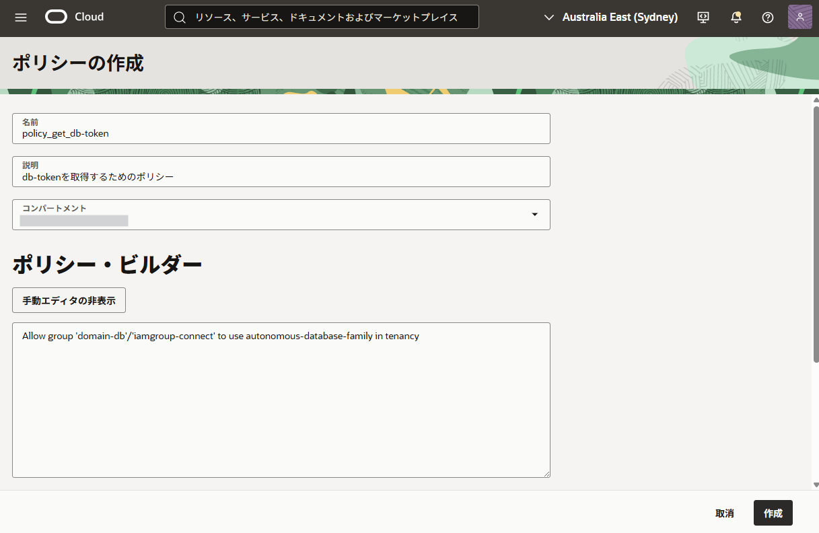View alerts via the notification bell icon
The width and height of the screenshot is (819, 533).
[x=735, y=18]
